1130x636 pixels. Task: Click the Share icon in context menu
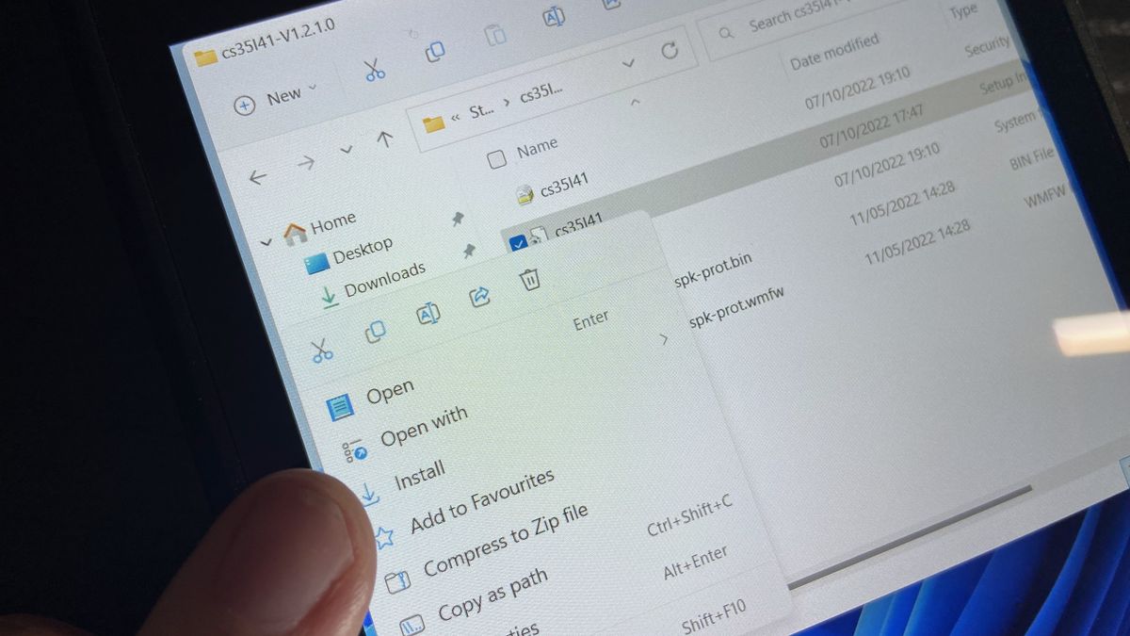coord(479,297)
